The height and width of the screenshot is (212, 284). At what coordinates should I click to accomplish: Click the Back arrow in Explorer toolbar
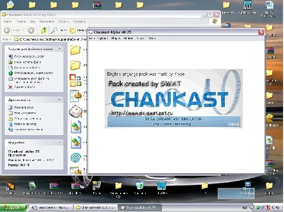(x=7, y=30)
